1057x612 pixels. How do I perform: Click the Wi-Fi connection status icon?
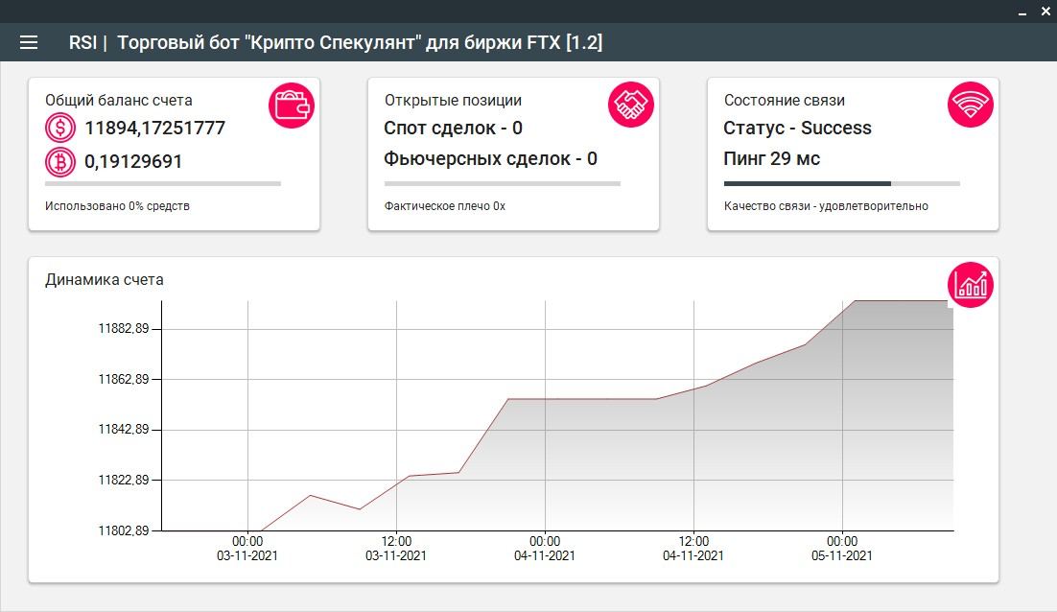(x=970, y=106)
